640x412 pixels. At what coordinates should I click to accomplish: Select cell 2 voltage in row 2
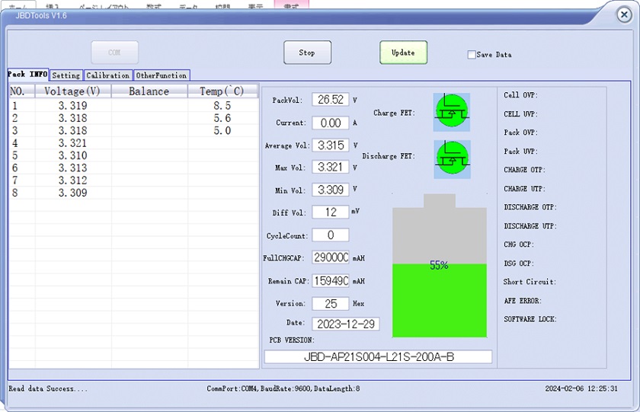[73, 118]
